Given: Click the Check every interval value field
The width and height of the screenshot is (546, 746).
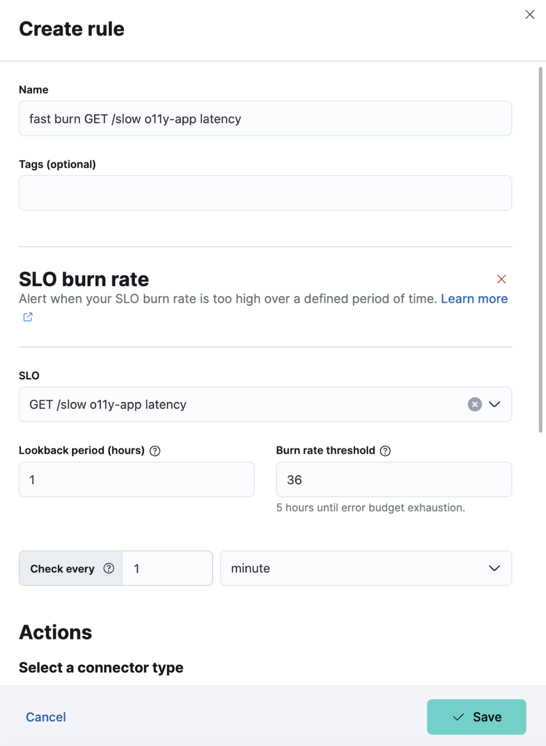Looking at the screenshot, I should pos(167,569).
